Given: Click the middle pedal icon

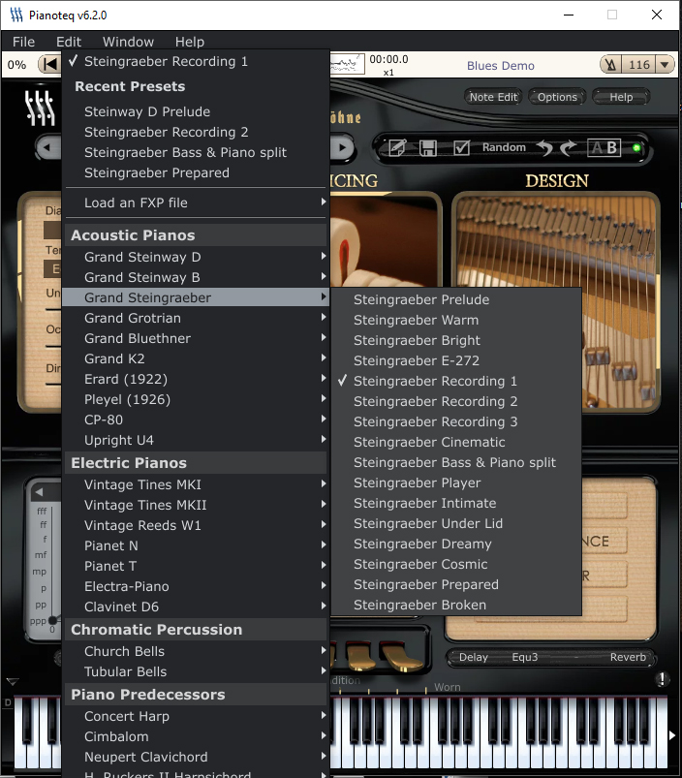Looking at the screenshot, I should tap(360, 655).
